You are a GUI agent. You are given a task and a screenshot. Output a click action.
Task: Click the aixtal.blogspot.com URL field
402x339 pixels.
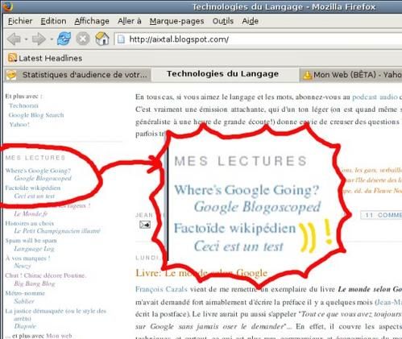click(x=259, y=39)
